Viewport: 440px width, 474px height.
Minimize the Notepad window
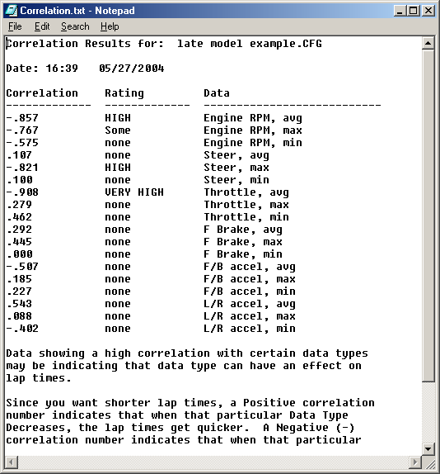click(x=400, y=11)
